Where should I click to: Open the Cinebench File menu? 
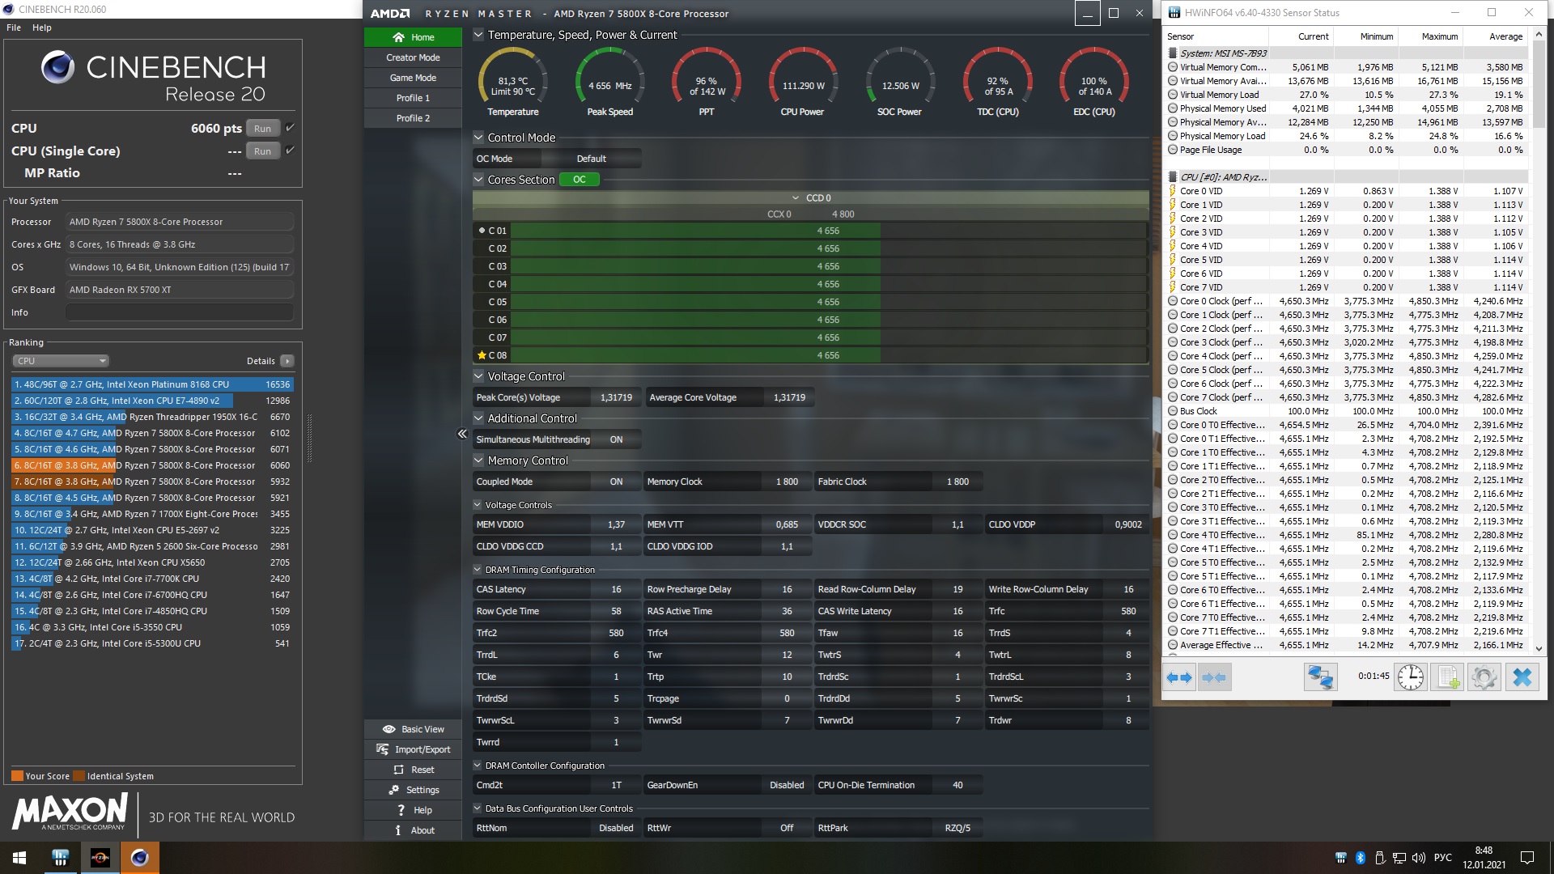pyautogui.click(x=14, y=28)
